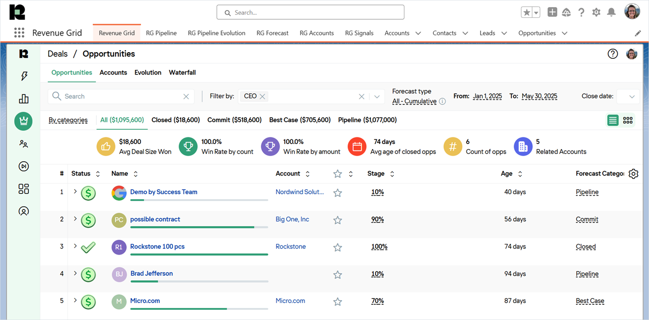Image resolution: width=649 pixels, height=320 pixels.
Task: Open the people sidebar icon
Action: [23, 144]
